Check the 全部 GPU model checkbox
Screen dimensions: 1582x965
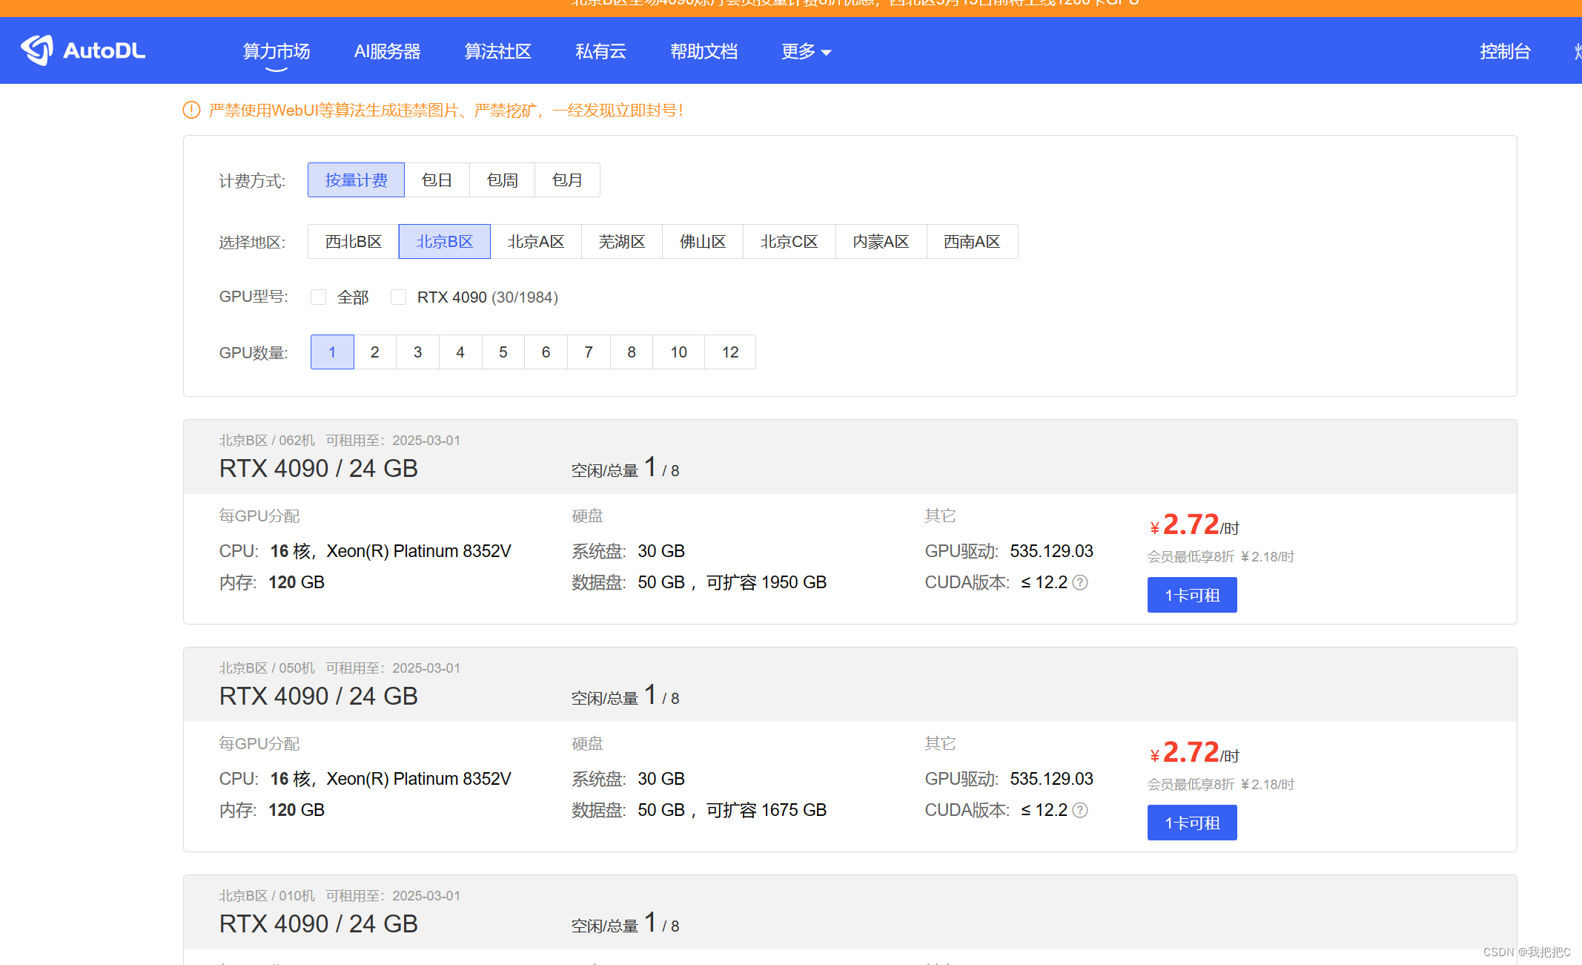[x=319, y=297]
